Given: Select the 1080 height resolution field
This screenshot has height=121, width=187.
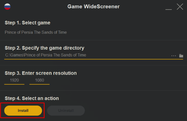Looking at the screenshot, I should (x=40, y=80).
